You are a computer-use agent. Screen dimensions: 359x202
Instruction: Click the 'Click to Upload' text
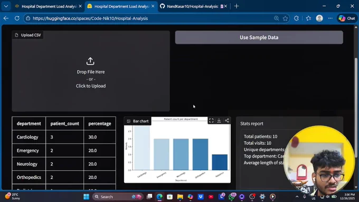[x=91, y=86]
